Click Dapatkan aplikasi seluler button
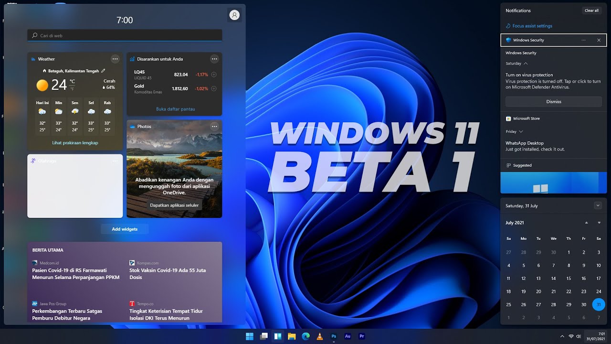Viewport: 611px width, 344px height. (174, 205)
